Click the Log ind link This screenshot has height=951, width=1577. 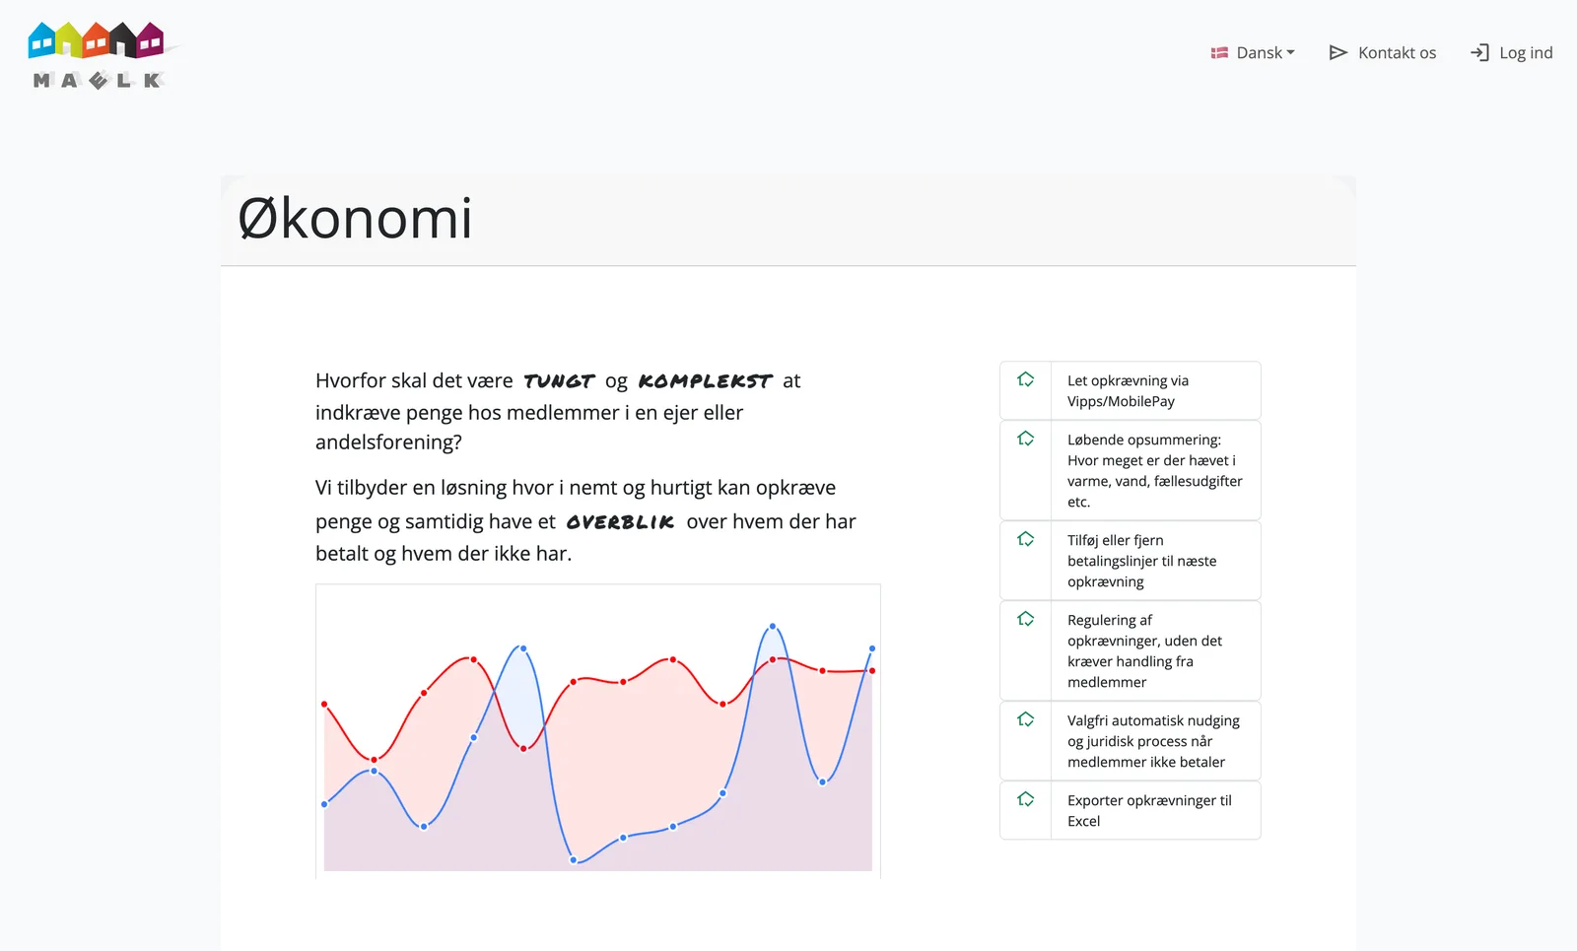[x=1511, y=53]
